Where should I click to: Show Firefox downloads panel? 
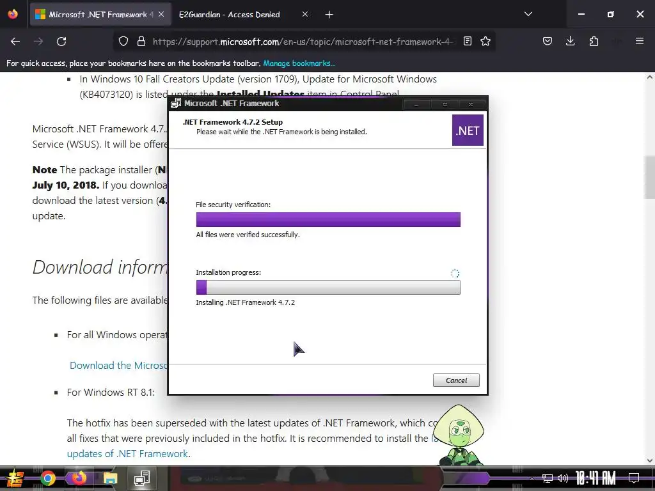tap(570, 41)
